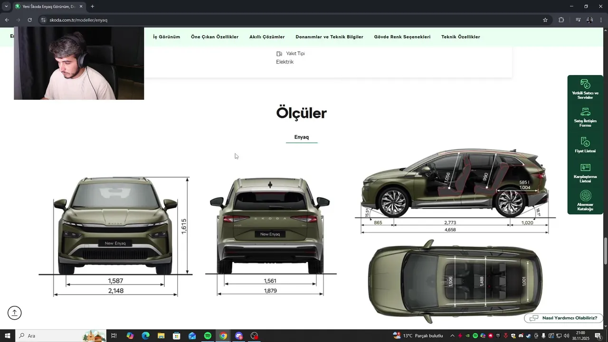Go to Donanımlar ve Teknik Bilgiler section
This screenshot has height=342, width=608.
click(x=329, y=37)
